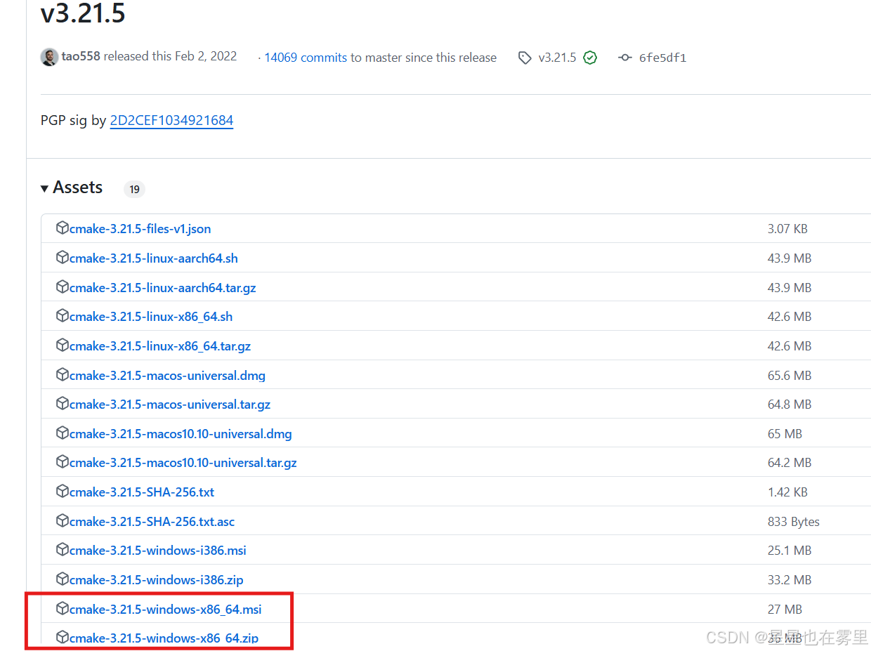
Task: Click the commit icon beside 6fe5df1
Action: point(624,58)
